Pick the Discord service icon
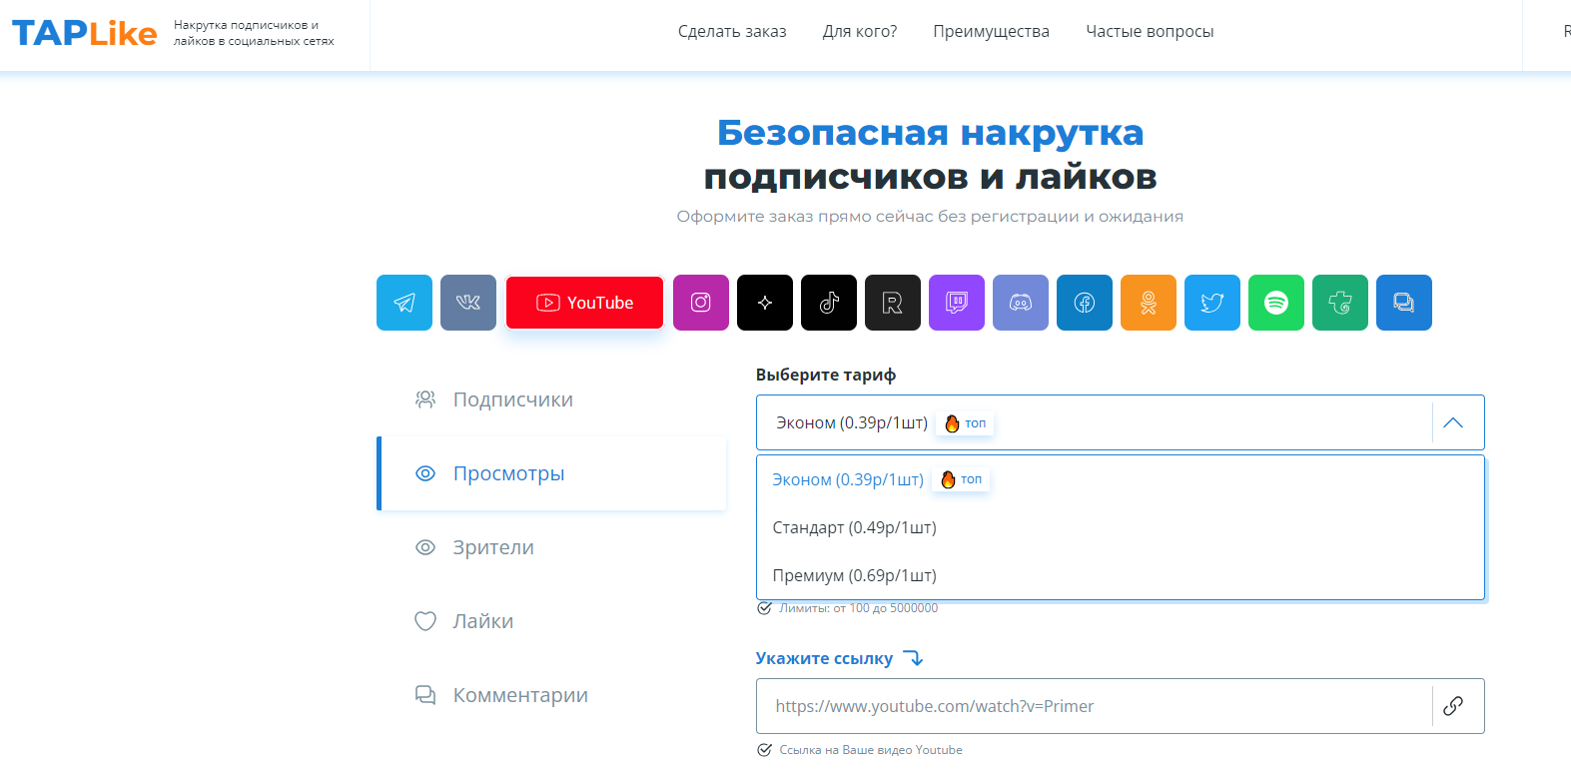 1021,303
